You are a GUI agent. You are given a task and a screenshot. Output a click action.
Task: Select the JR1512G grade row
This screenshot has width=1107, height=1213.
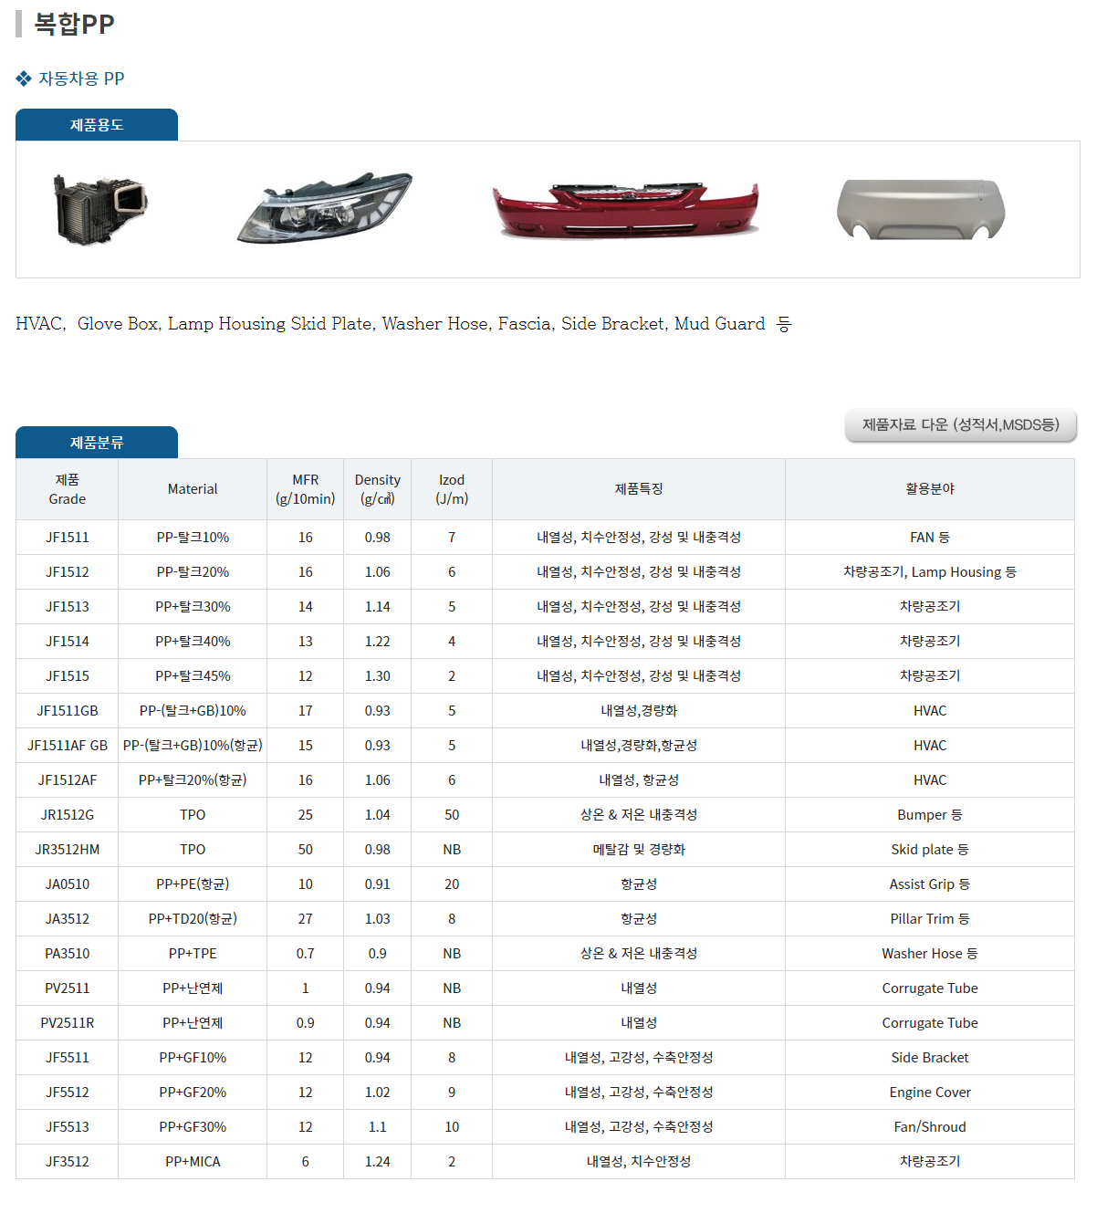click(68, 815)
